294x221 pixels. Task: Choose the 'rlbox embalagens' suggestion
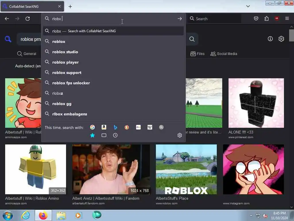click(x=113, y=114)
